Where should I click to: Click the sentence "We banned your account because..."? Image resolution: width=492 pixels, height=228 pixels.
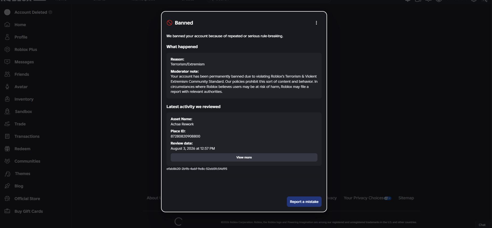(x=225, y=36)
